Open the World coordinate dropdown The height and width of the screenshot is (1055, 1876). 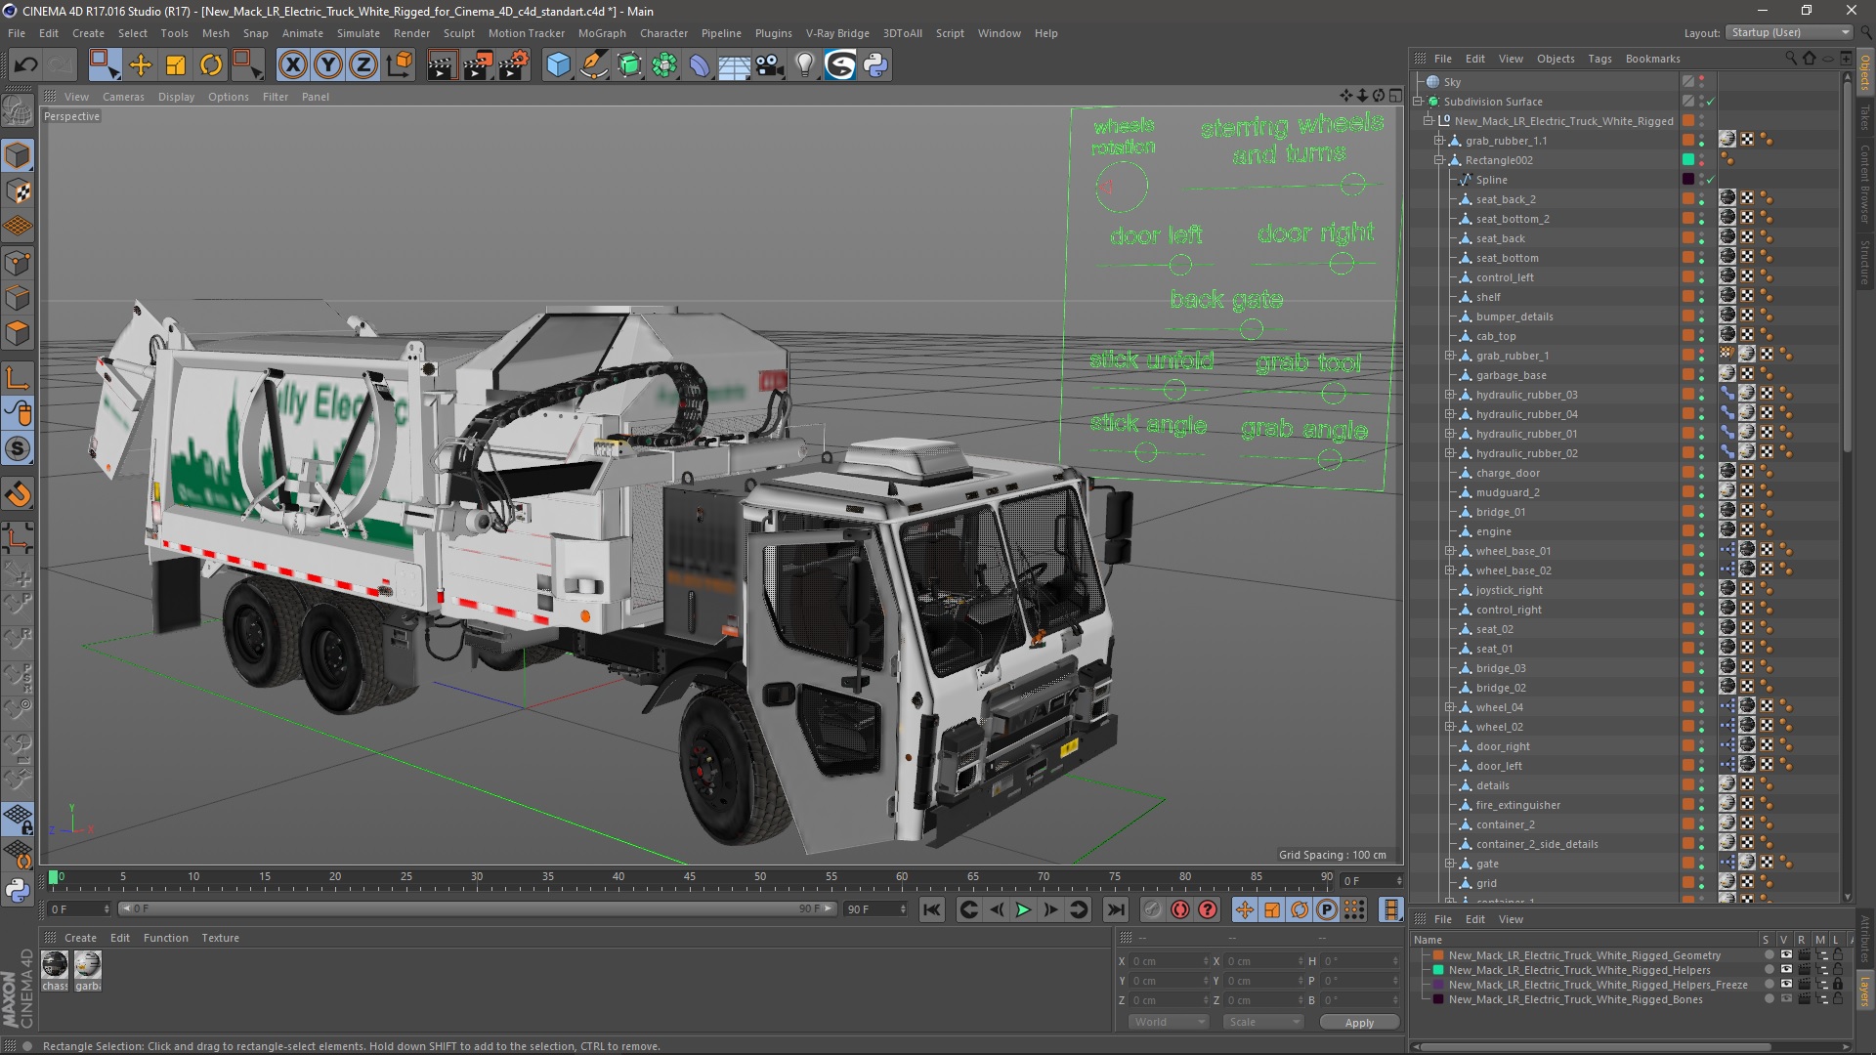coord(1170,1022)
